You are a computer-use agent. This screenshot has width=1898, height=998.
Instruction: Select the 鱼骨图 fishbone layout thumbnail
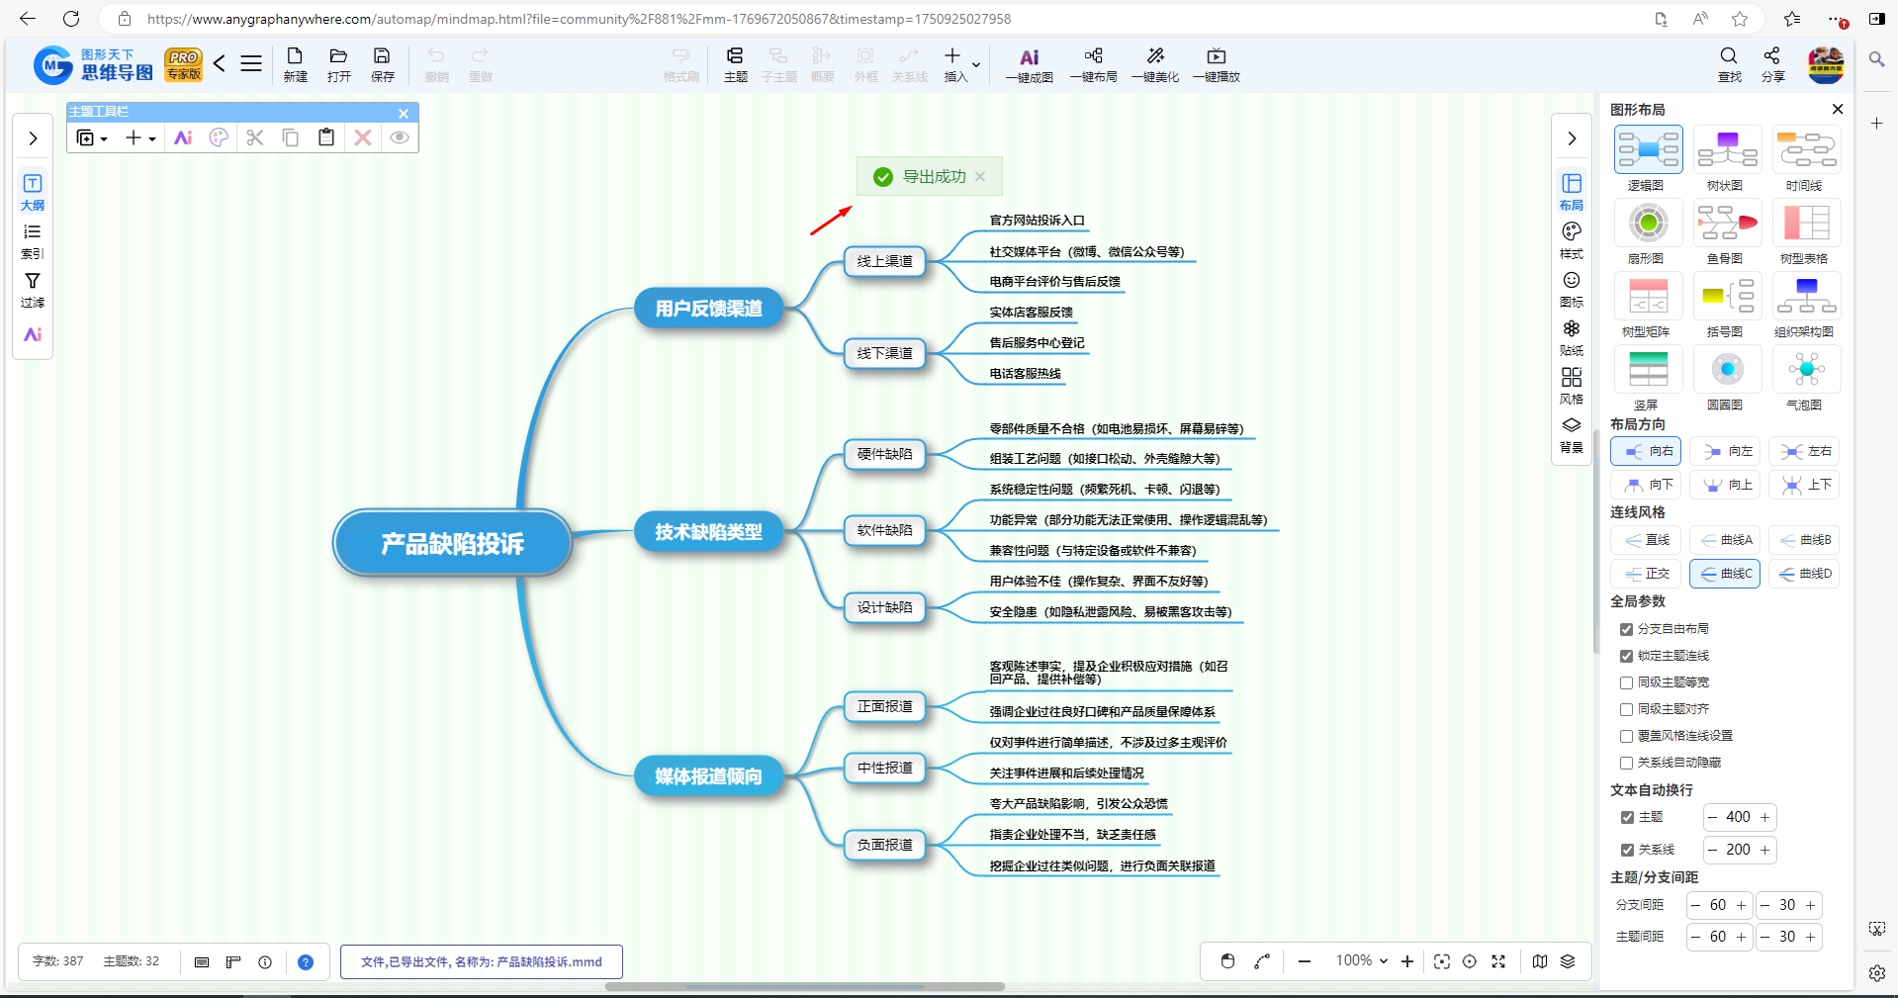1727,223
